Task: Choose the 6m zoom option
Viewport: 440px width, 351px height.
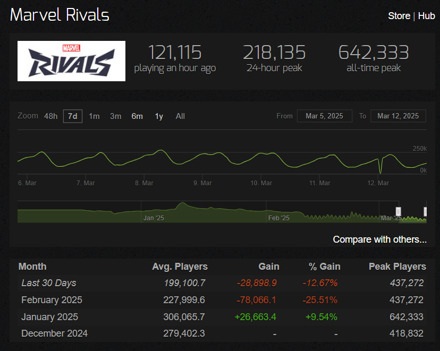Action: tap(137, 116)
